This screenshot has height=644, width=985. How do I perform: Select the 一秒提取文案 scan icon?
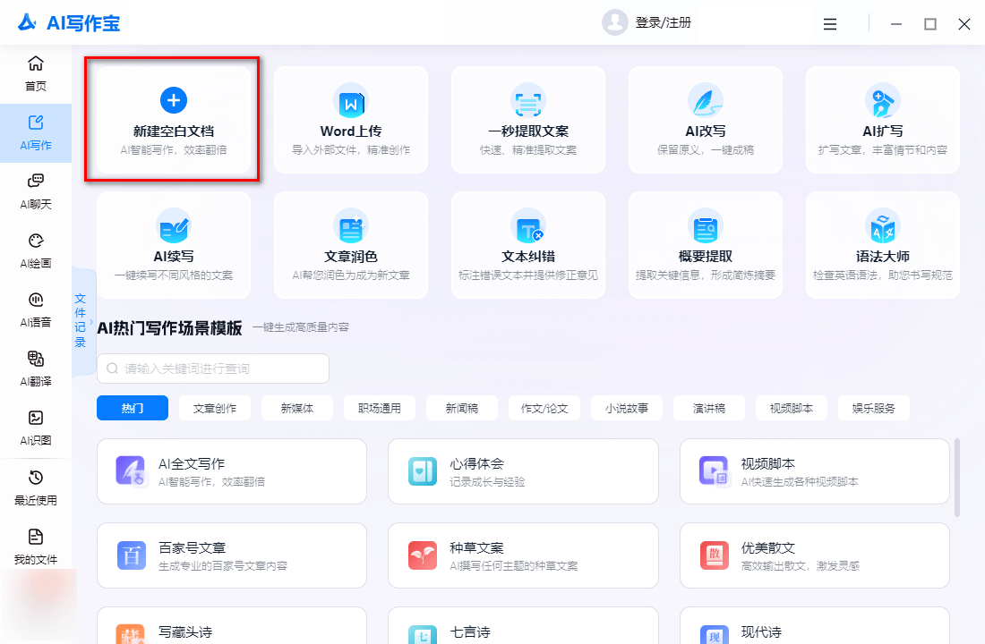pos(527,101)
